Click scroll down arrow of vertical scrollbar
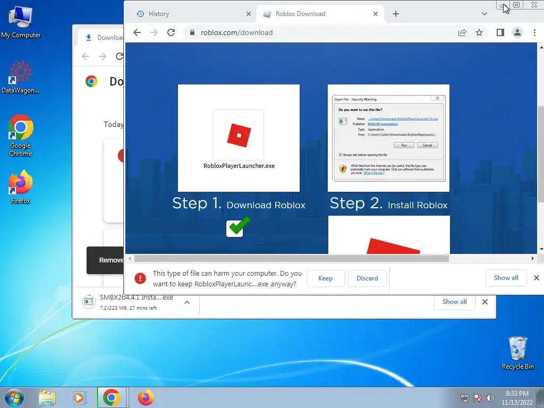The image size is (544, 408). (x=541, y=250)
